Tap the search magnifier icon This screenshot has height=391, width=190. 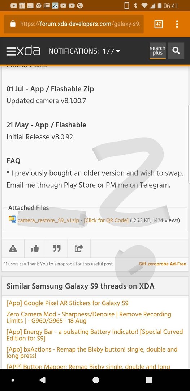176,51
